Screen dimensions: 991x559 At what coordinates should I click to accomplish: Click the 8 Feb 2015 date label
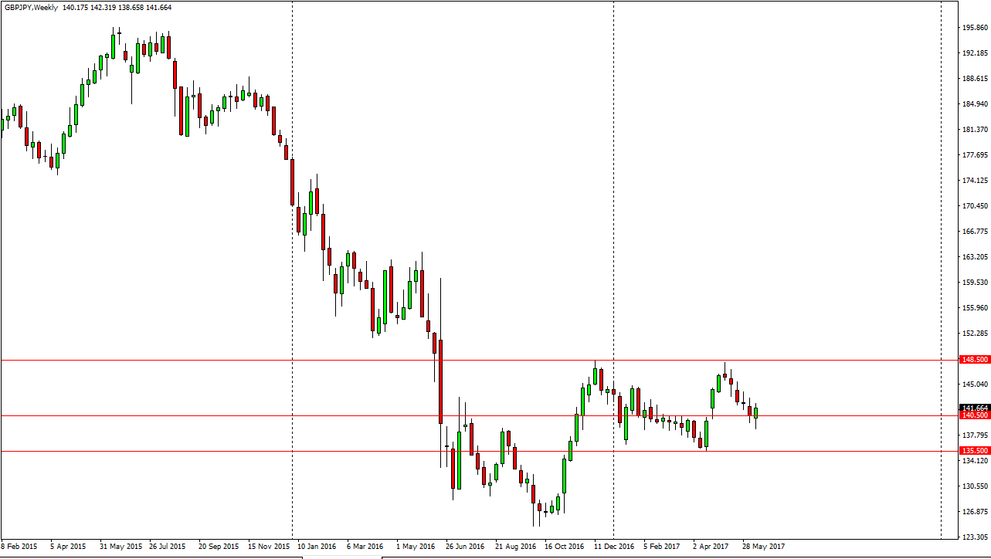pos(21,545)
